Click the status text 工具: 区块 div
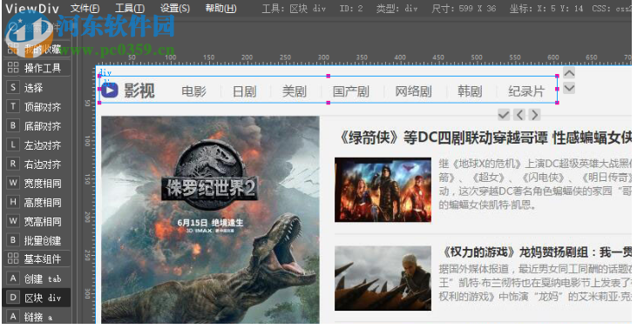The height and width of the screenshot is (329, 637). [294, 9]
